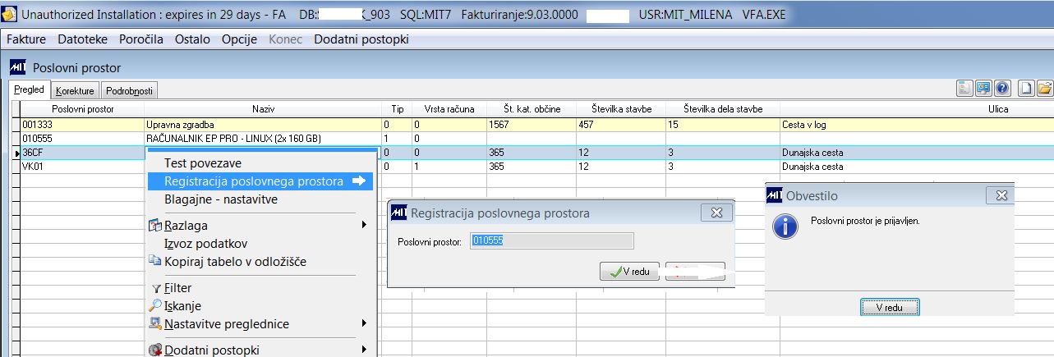Switch to the Korekture tab
Viewport: 1054px width, 357px height.
pyautogui.click(x=75, y=91)
